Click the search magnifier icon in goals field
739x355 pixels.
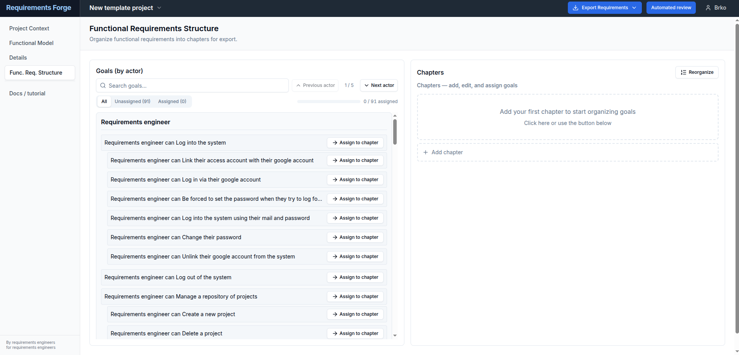click(x=103, y=85)
